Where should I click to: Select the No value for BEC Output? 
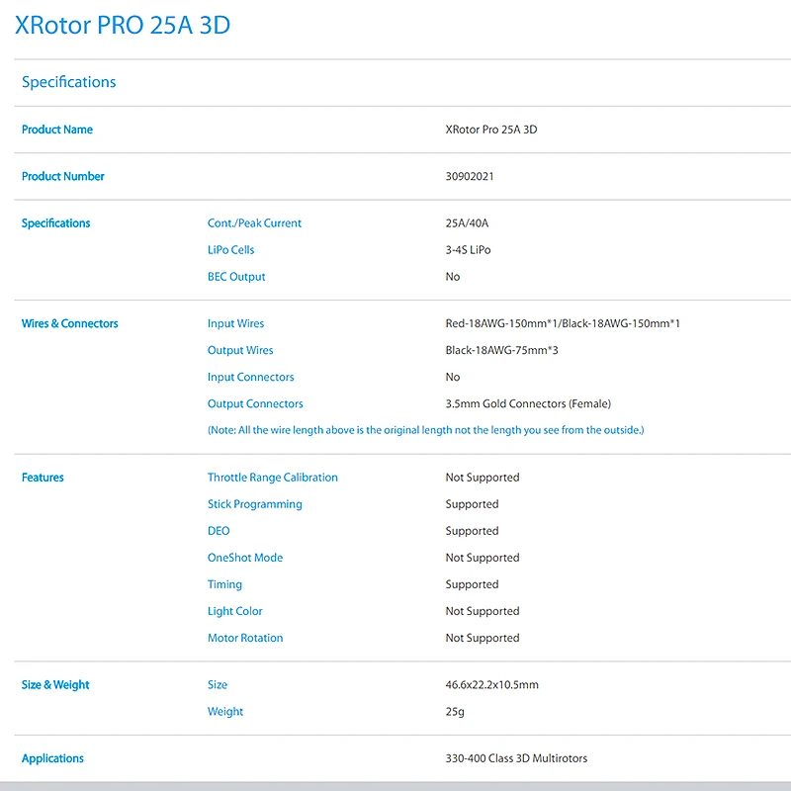(453, 277)
